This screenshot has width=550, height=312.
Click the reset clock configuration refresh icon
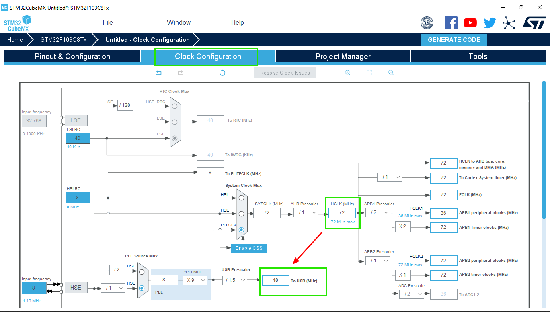tap(222, 73)
